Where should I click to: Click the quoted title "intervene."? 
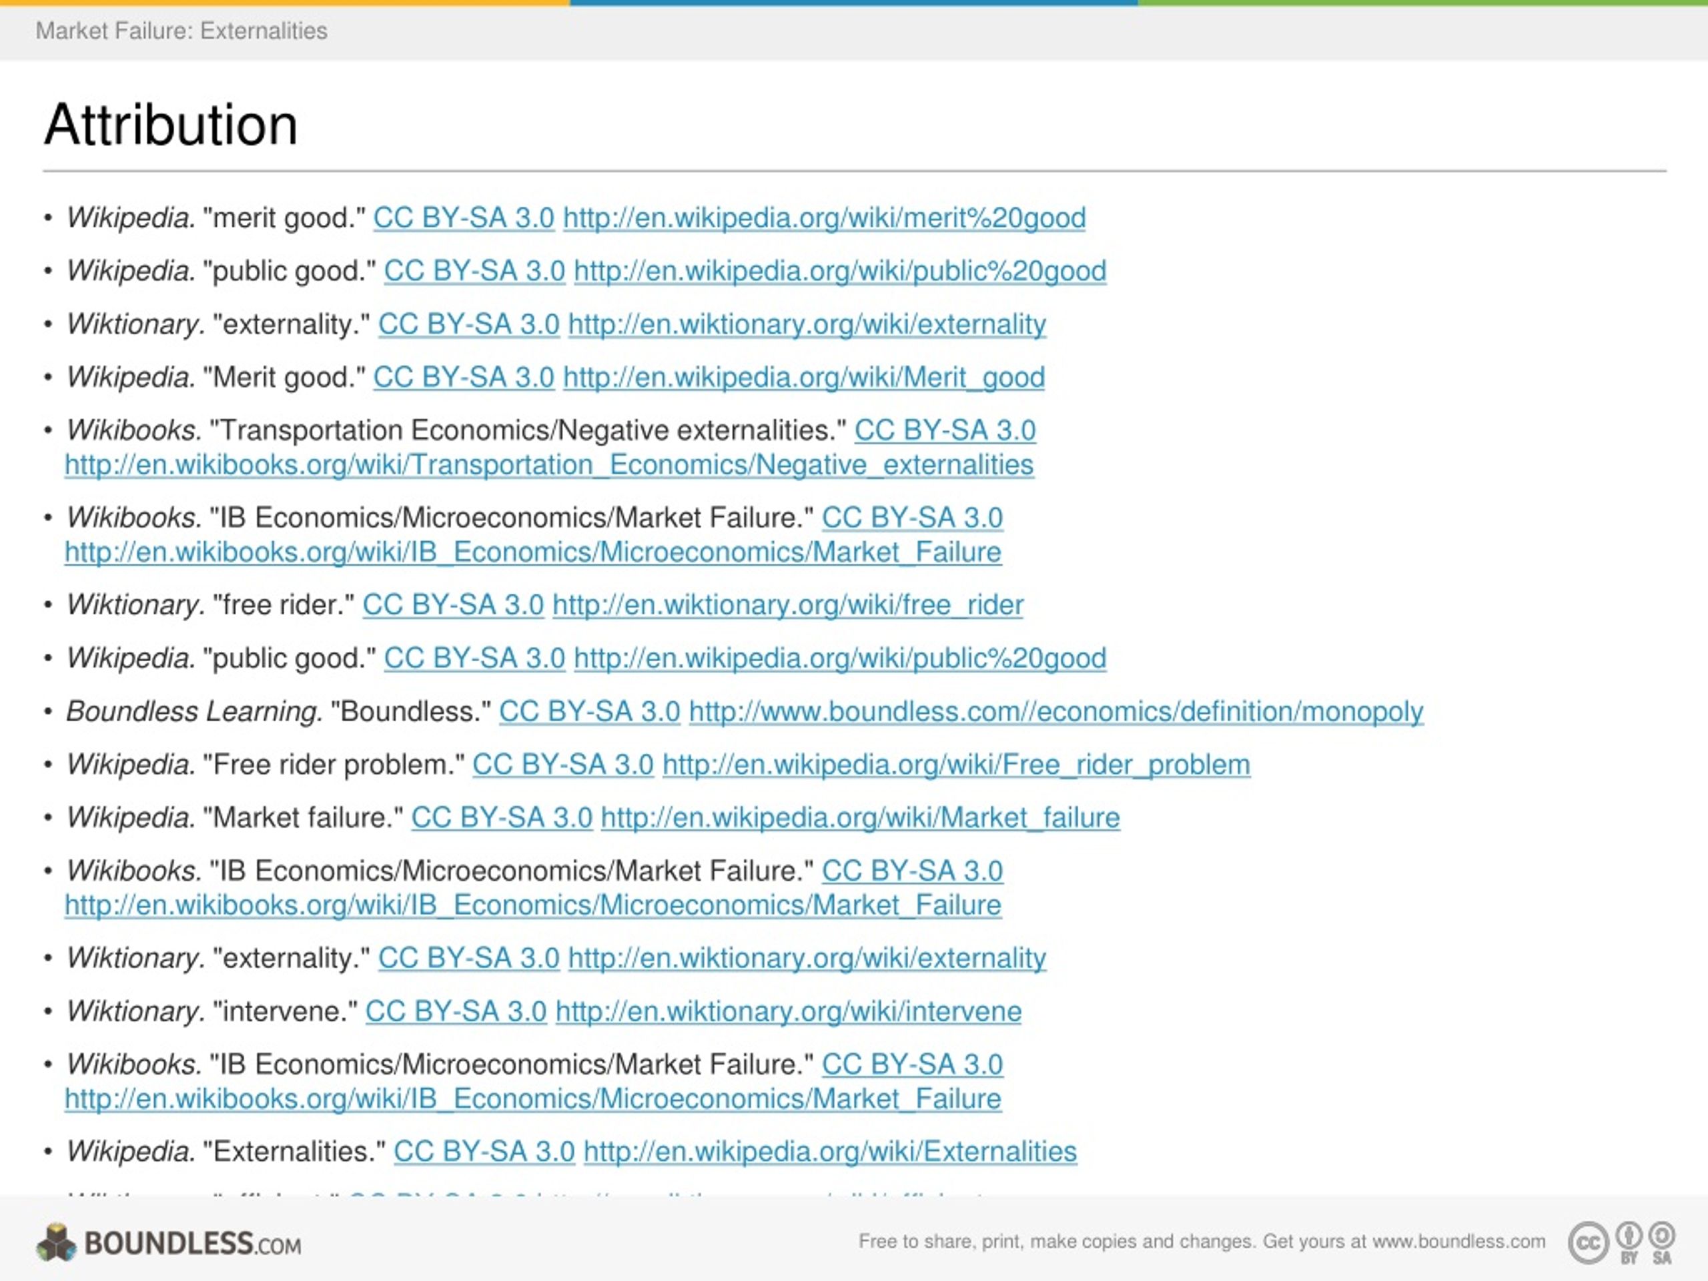[x=285, y=1011]
